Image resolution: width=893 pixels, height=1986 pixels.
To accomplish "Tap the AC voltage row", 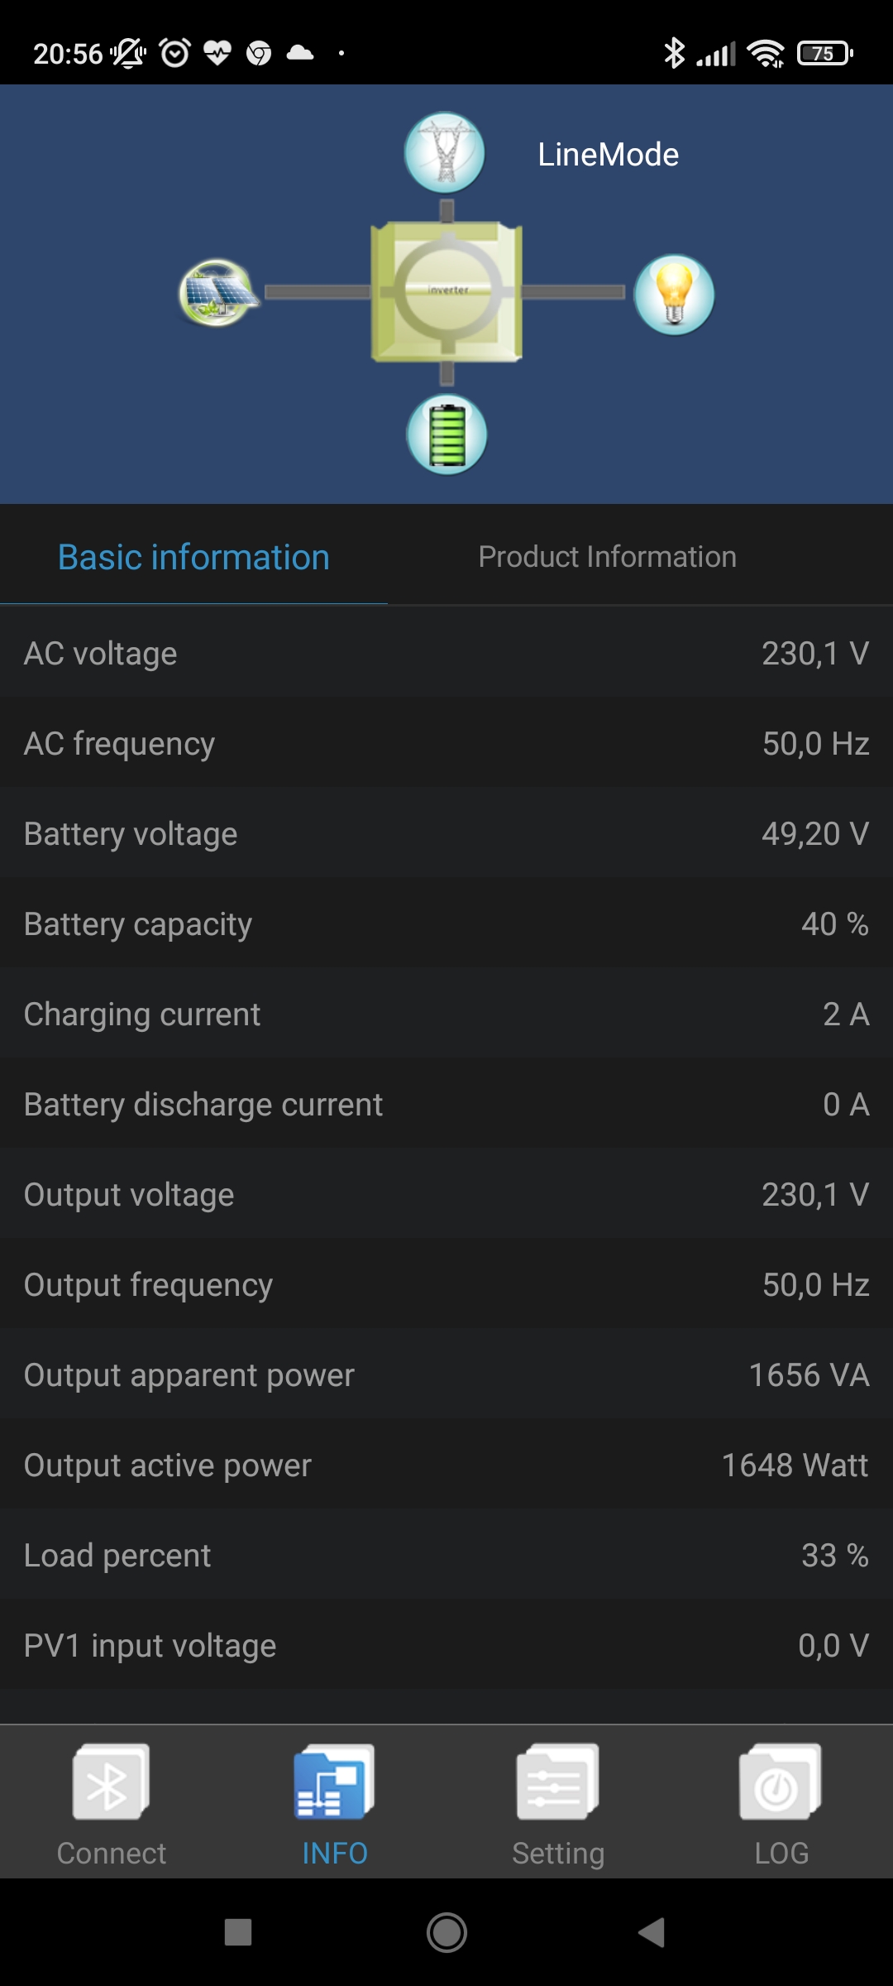I will [x=446, y=653].
